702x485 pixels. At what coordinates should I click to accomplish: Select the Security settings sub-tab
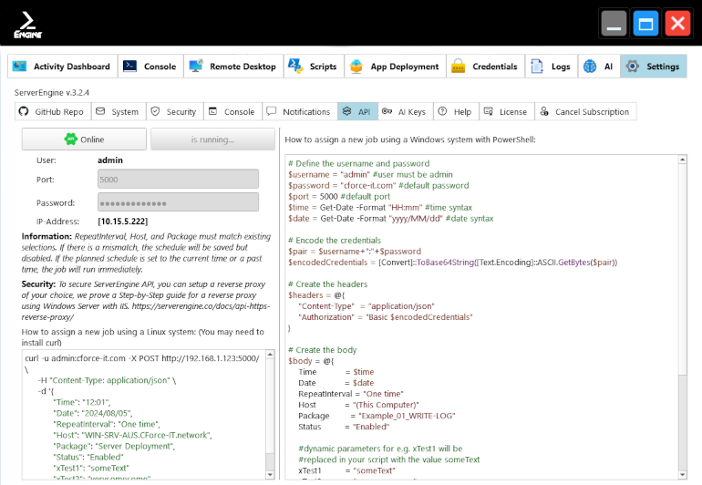[x=172, y=111]
